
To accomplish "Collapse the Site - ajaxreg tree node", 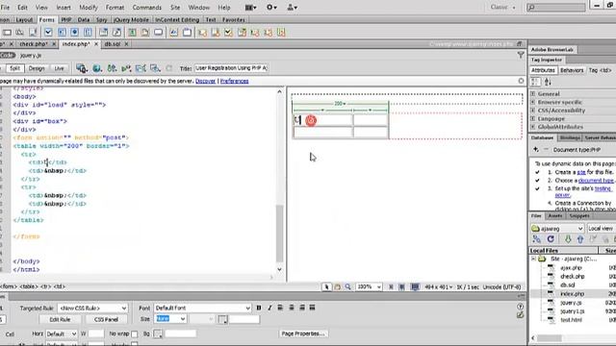I will click(533, 259).
